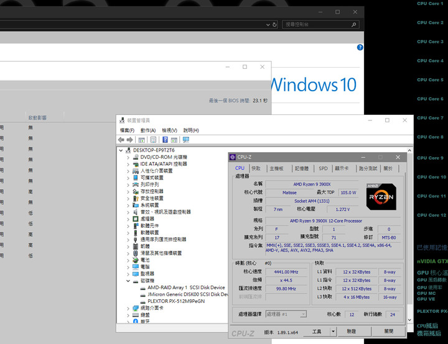Click the 藍牙 Bluetooth icon
The image size is (448, 344).
click(136, 321)
